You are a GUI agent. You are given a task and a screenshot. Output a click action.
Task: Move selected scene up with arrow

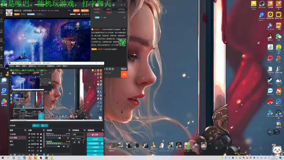coord(19,155)
